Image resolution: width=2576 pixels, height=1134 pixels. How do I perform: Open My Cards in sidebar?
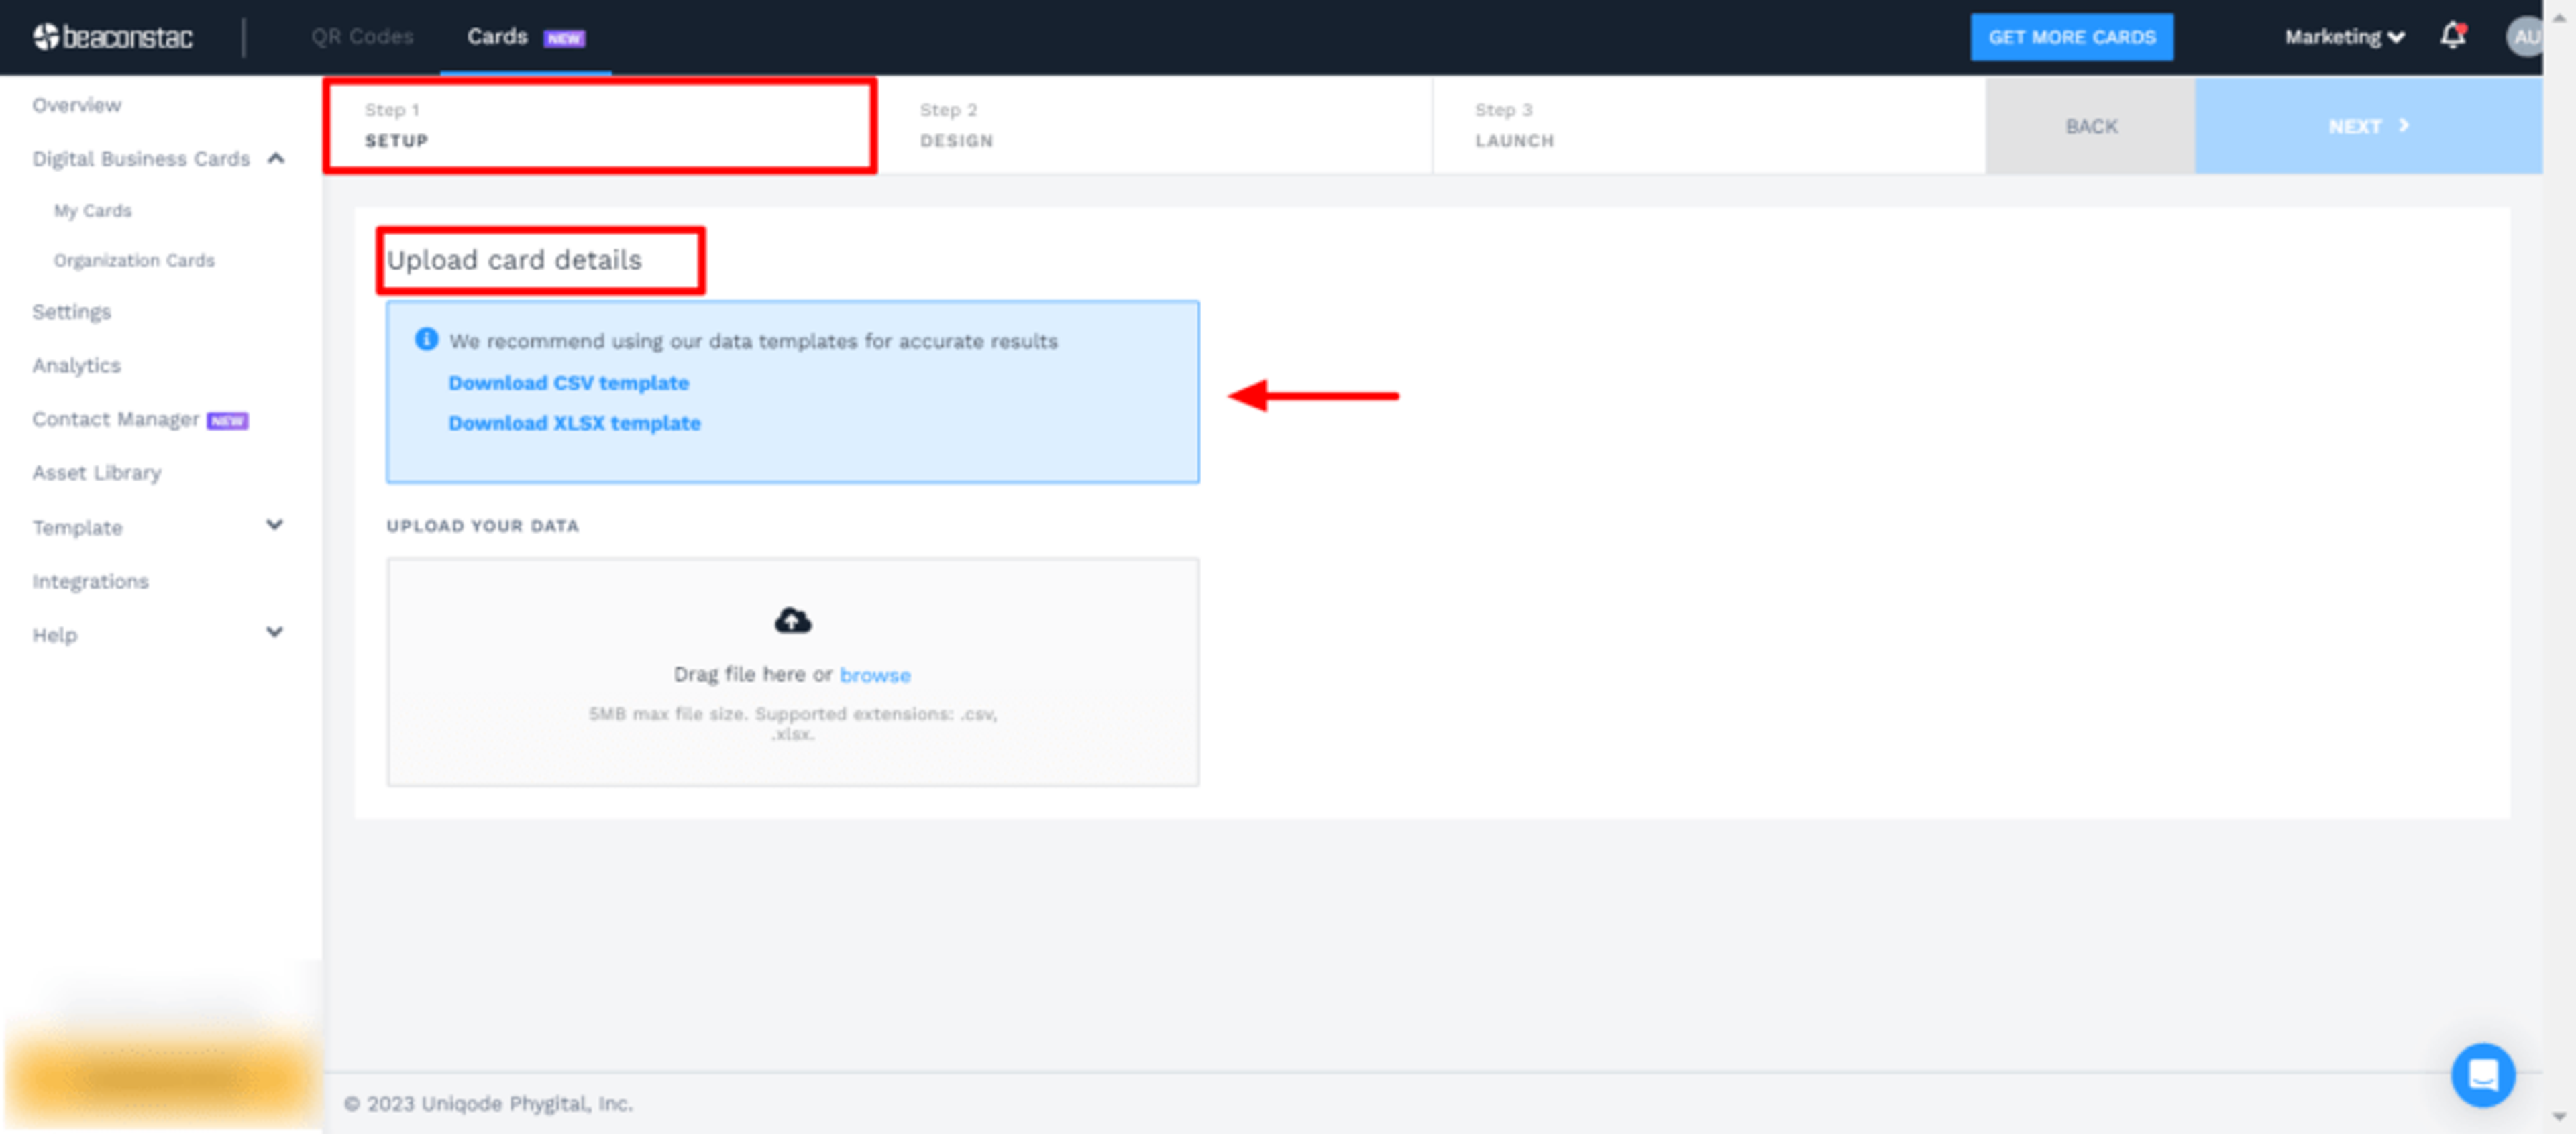click(93, 210)
